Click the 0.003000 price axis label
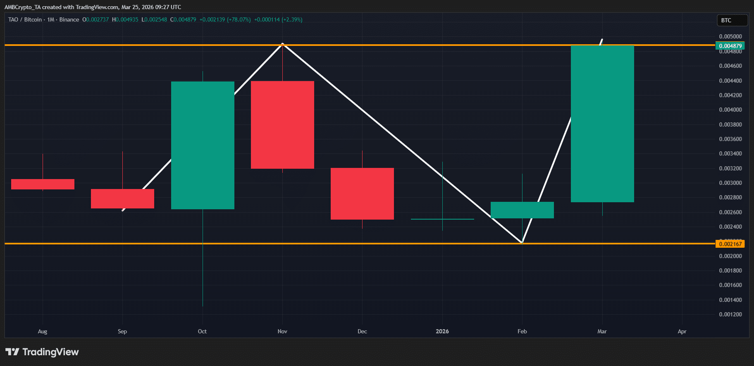This screenshot has width=754, height=366. pyautogui.click(x=730, y=183)
